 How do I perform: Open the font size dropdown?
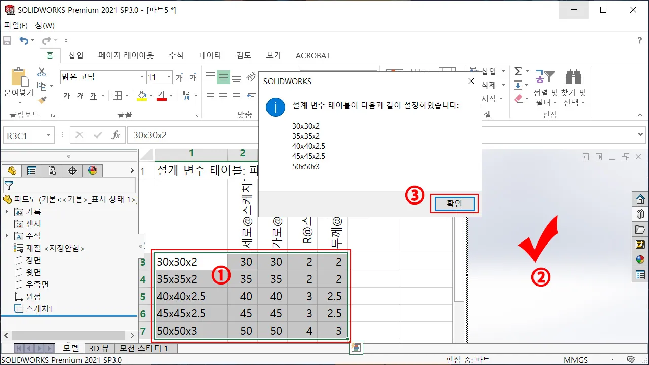point(169,77)
